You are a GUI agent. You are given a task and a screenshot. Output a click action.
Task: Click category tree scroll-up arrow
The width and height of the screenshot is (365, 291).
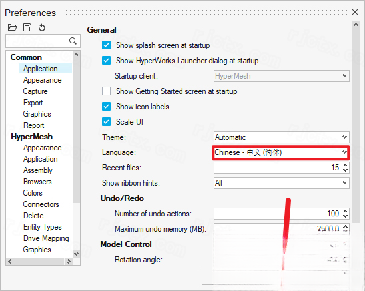[x=76, y=55]
